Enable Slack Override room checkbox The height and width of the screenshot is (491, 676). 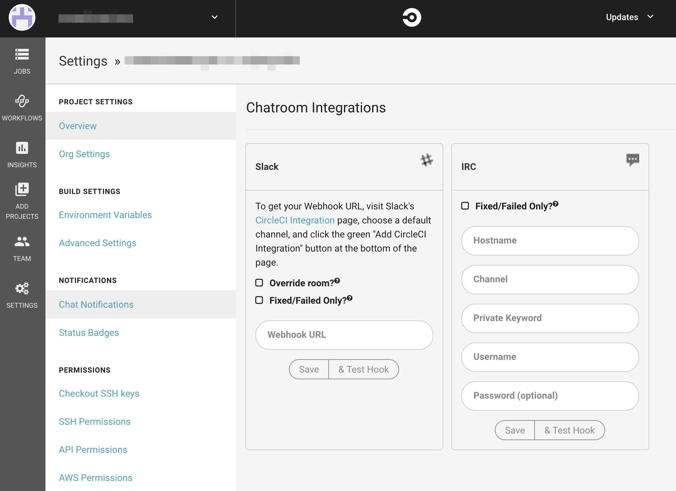[x=259, y=283]
